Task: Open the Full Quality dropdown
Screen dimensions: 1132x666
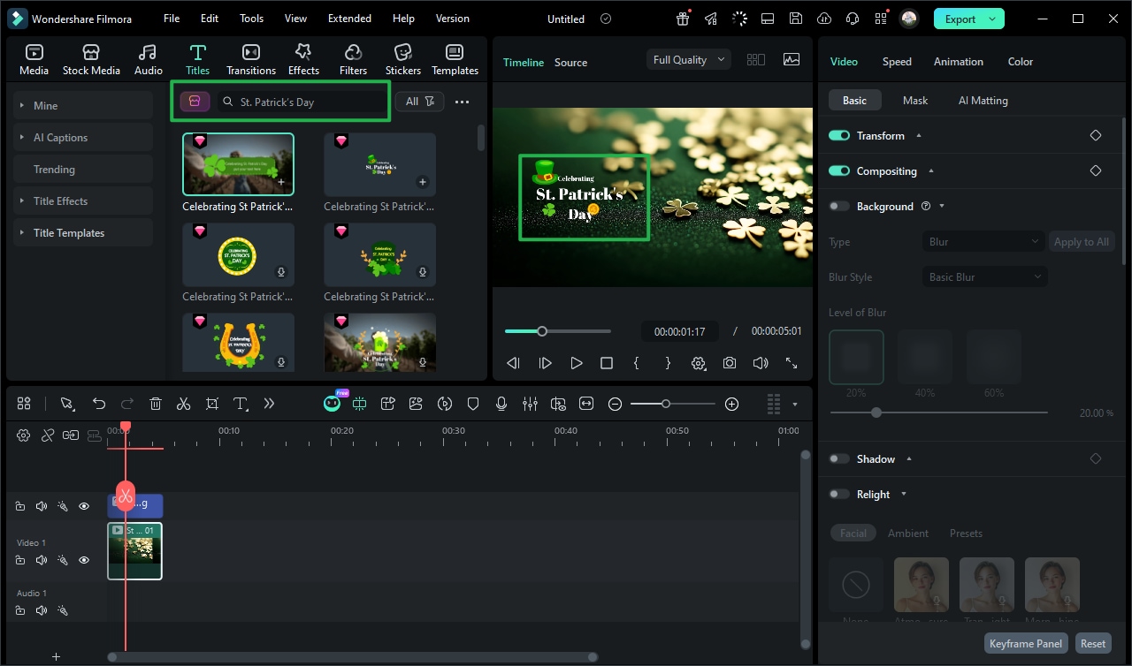Action: point(688,60)
